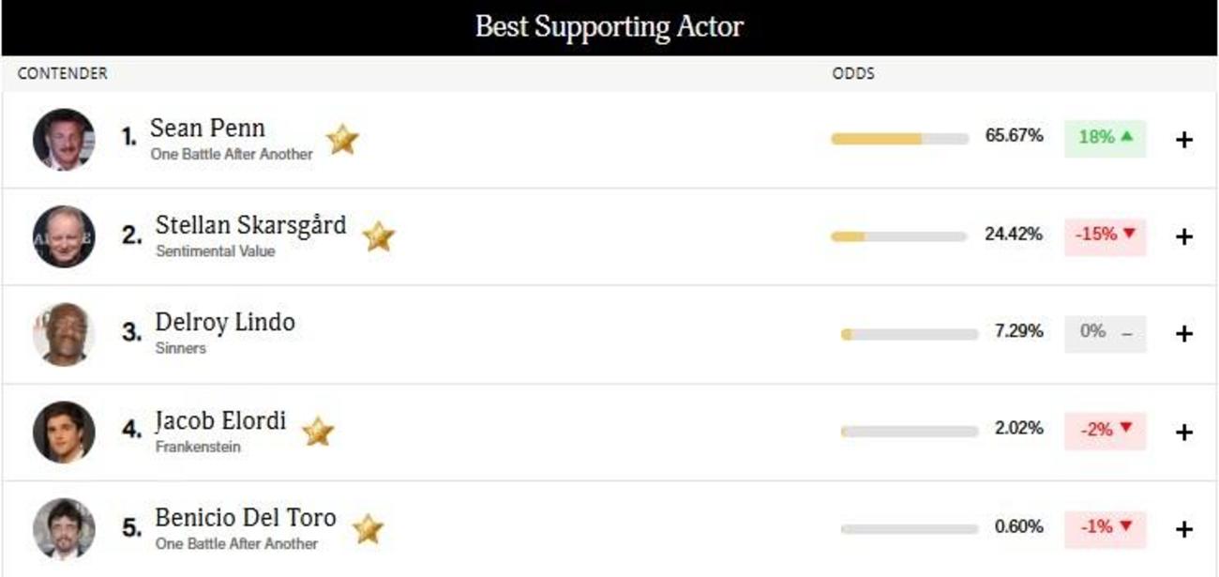The height and width of the screenshot is (577, 1219).
Task: Expand Stellan Skarsgård's row with plus icon
Action: (x=1184, y=236)
